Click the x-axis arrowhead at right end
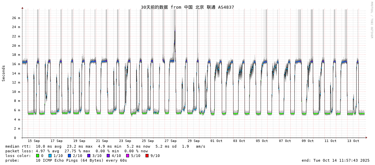 point(366,138)
